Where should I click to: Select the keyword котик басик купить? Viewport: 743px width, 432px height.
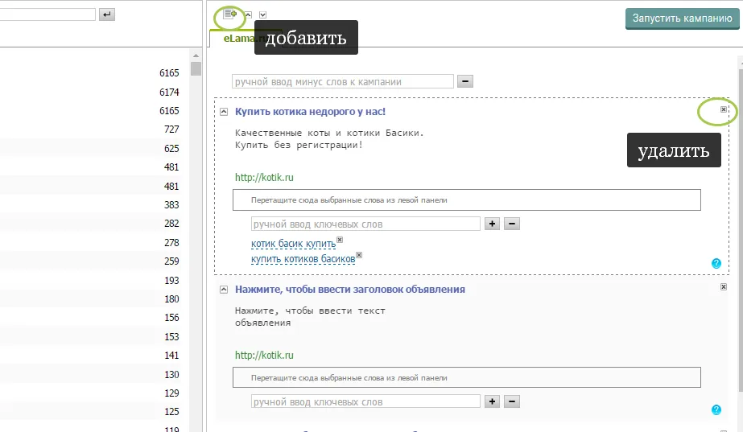coord(293,244)
